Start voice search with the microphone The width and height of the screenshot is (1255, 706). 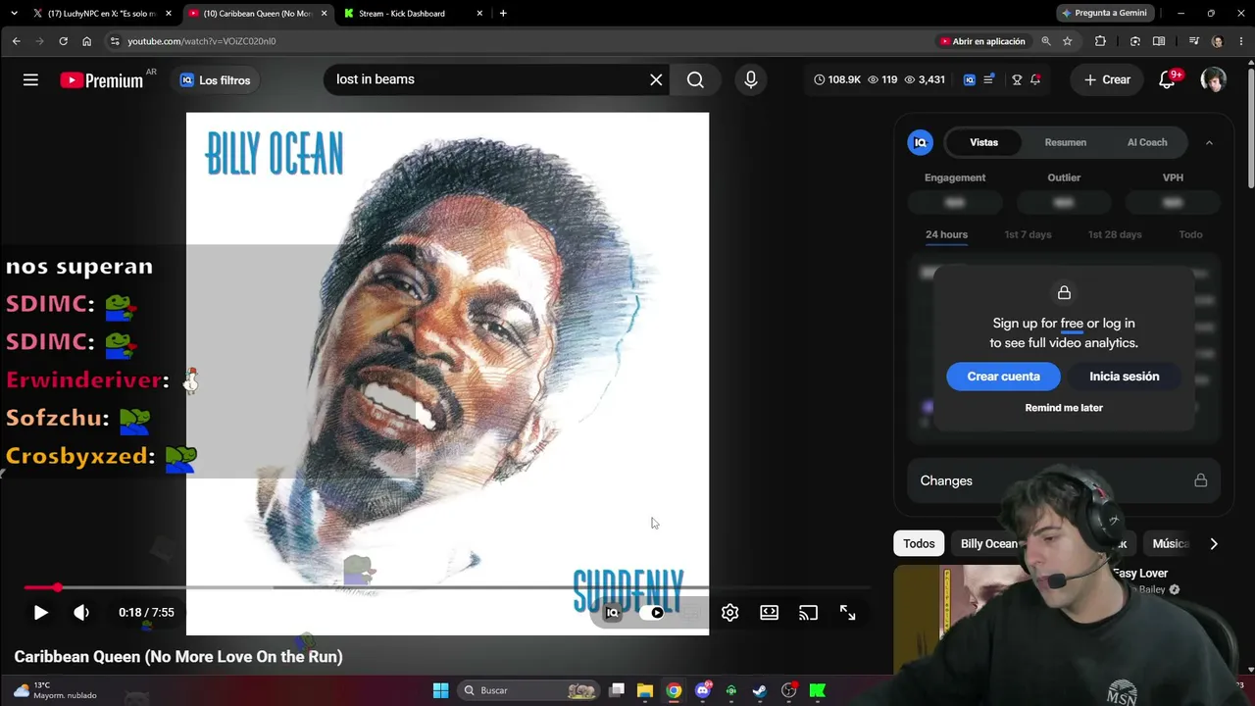(x=751, y=80)
